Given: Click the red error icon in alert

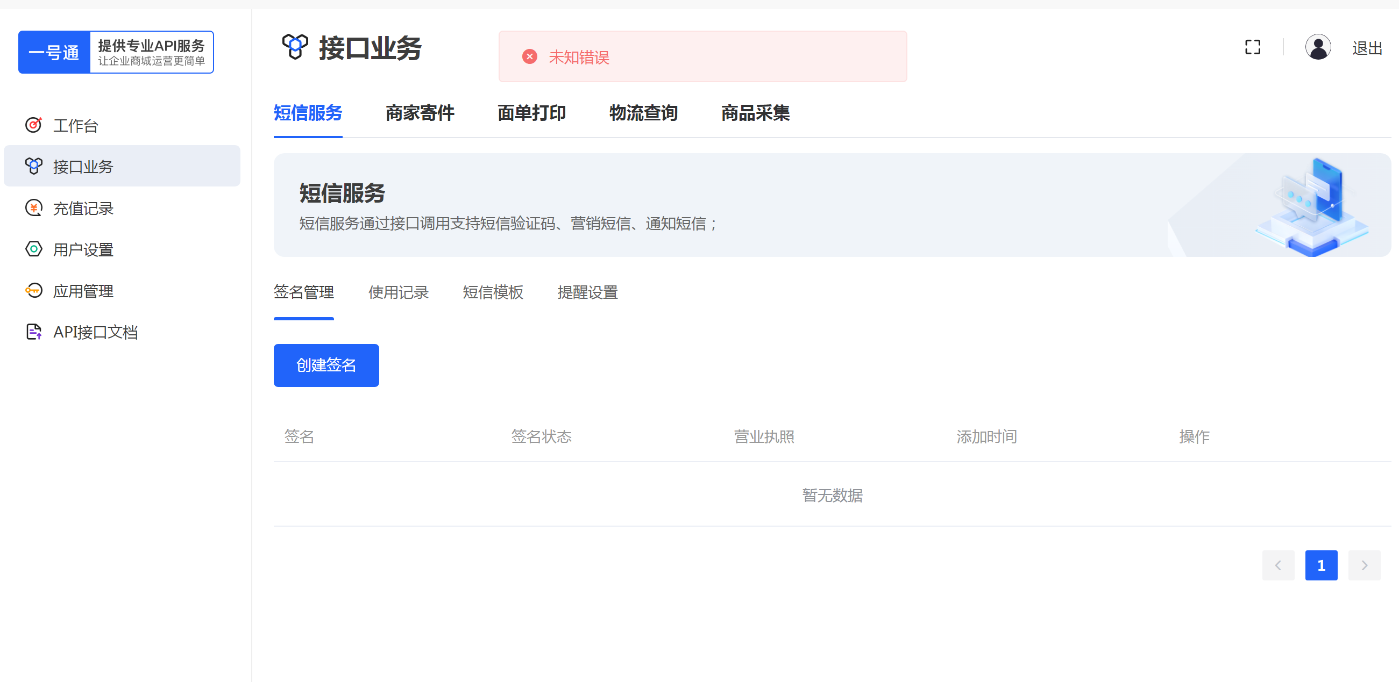Looking at the screenshot, I should pos(529,57).
